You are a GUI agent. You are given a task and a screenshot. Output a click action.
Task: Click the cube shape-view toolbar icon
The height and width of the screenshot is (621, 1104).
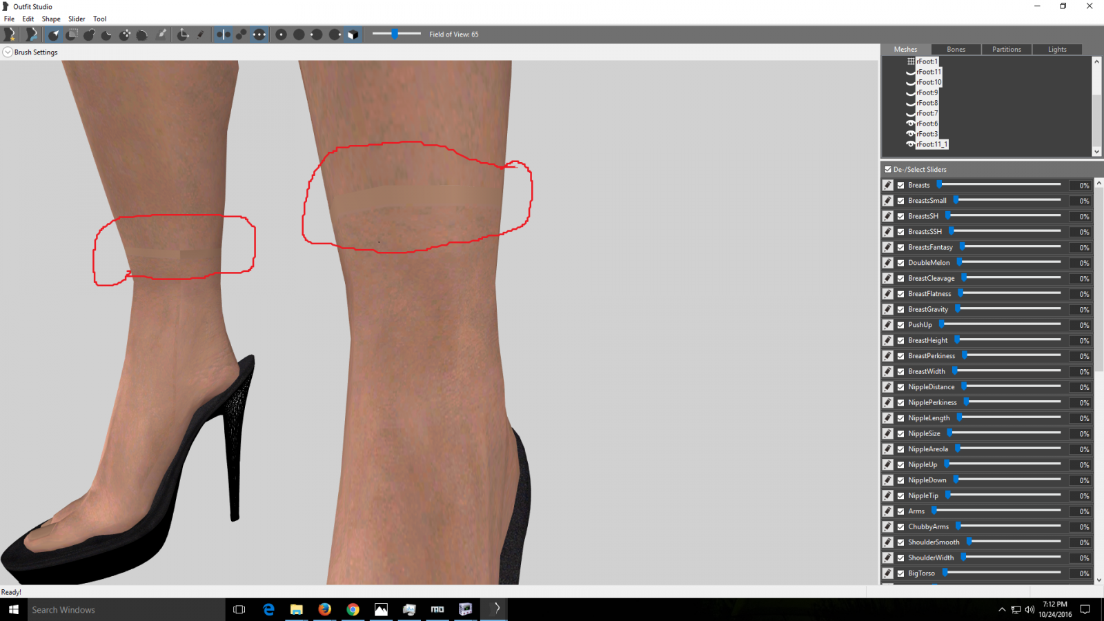353,34
